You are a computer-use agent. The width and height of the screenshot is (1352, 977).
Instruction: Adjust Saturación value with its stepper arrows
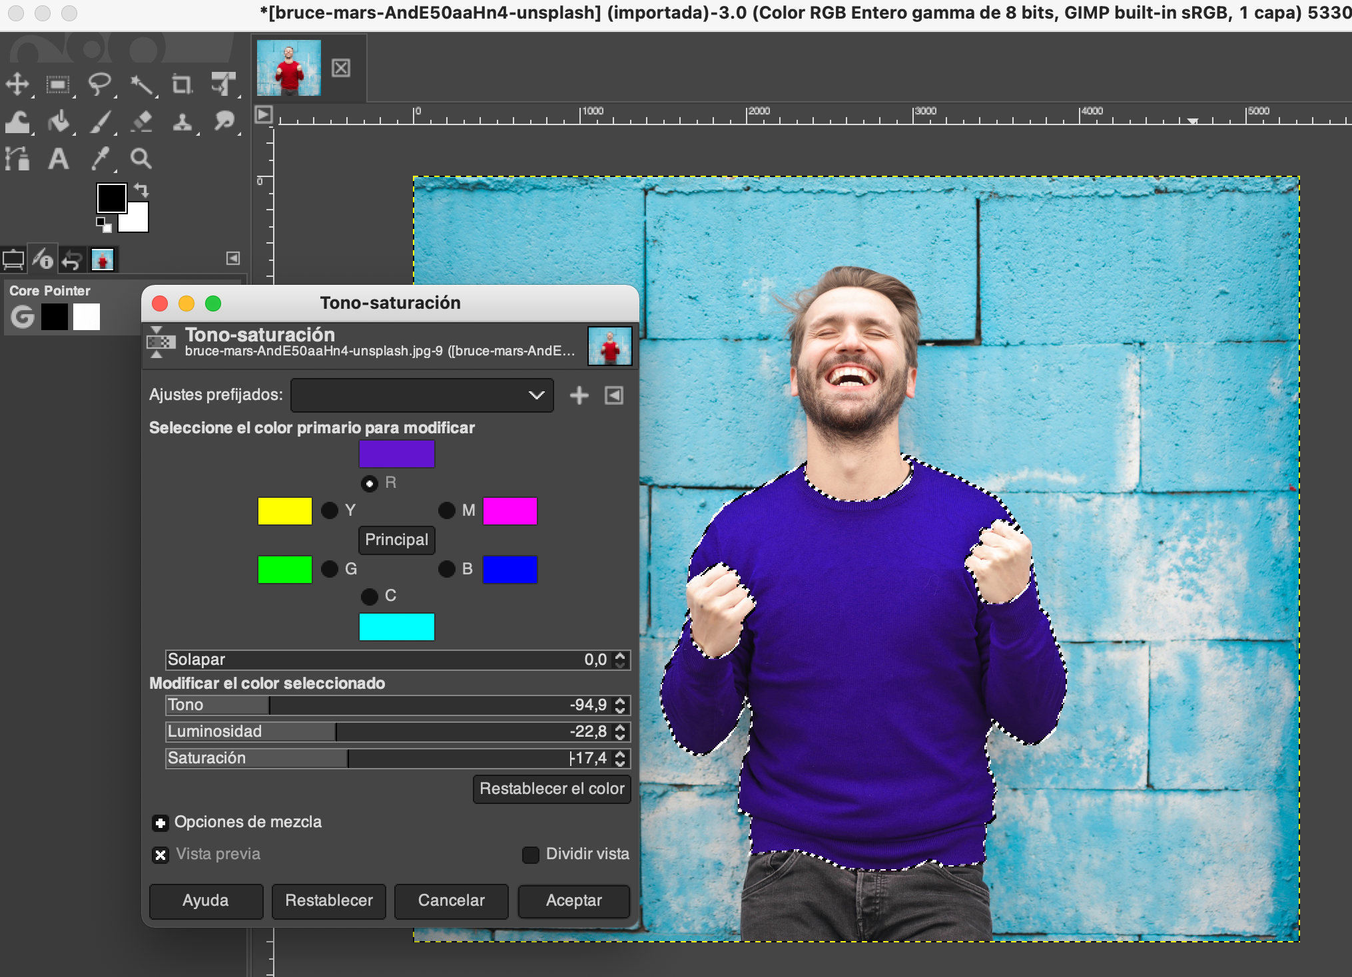[x=621, y=758]
